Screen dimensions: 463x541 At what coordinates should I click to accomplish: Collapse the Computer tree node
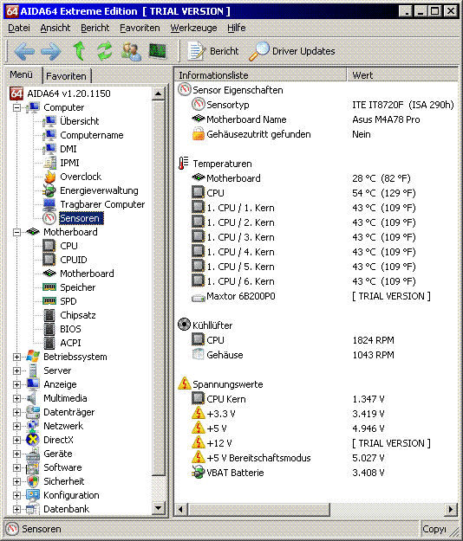(16, 107)
